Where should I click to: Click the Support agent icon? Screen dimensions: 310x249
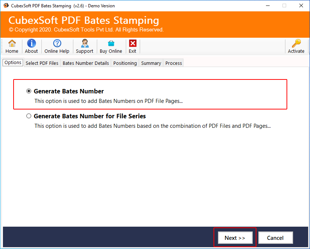(85, 44)
